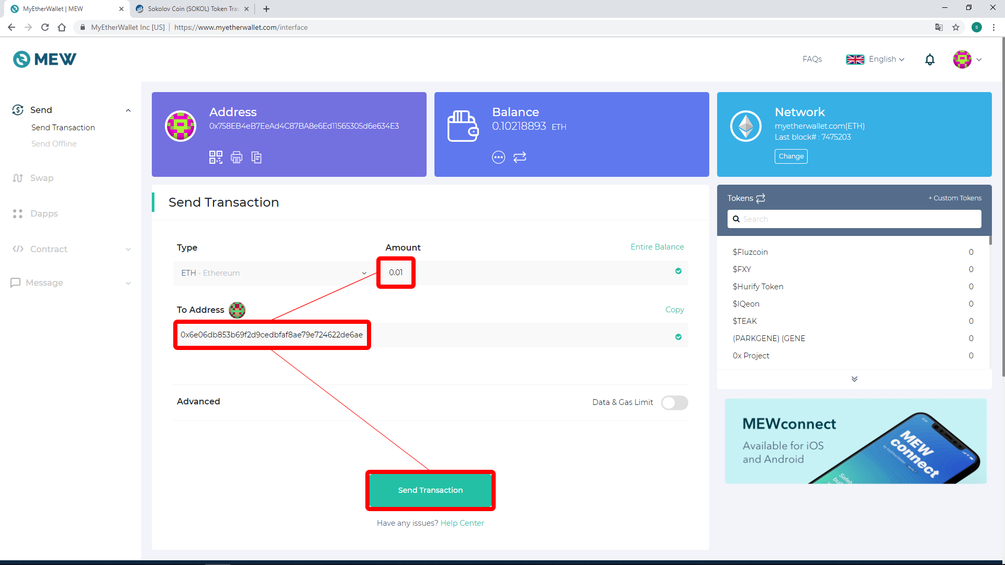Open a new browser tab

pyautogui.click(x=266, y=9)
